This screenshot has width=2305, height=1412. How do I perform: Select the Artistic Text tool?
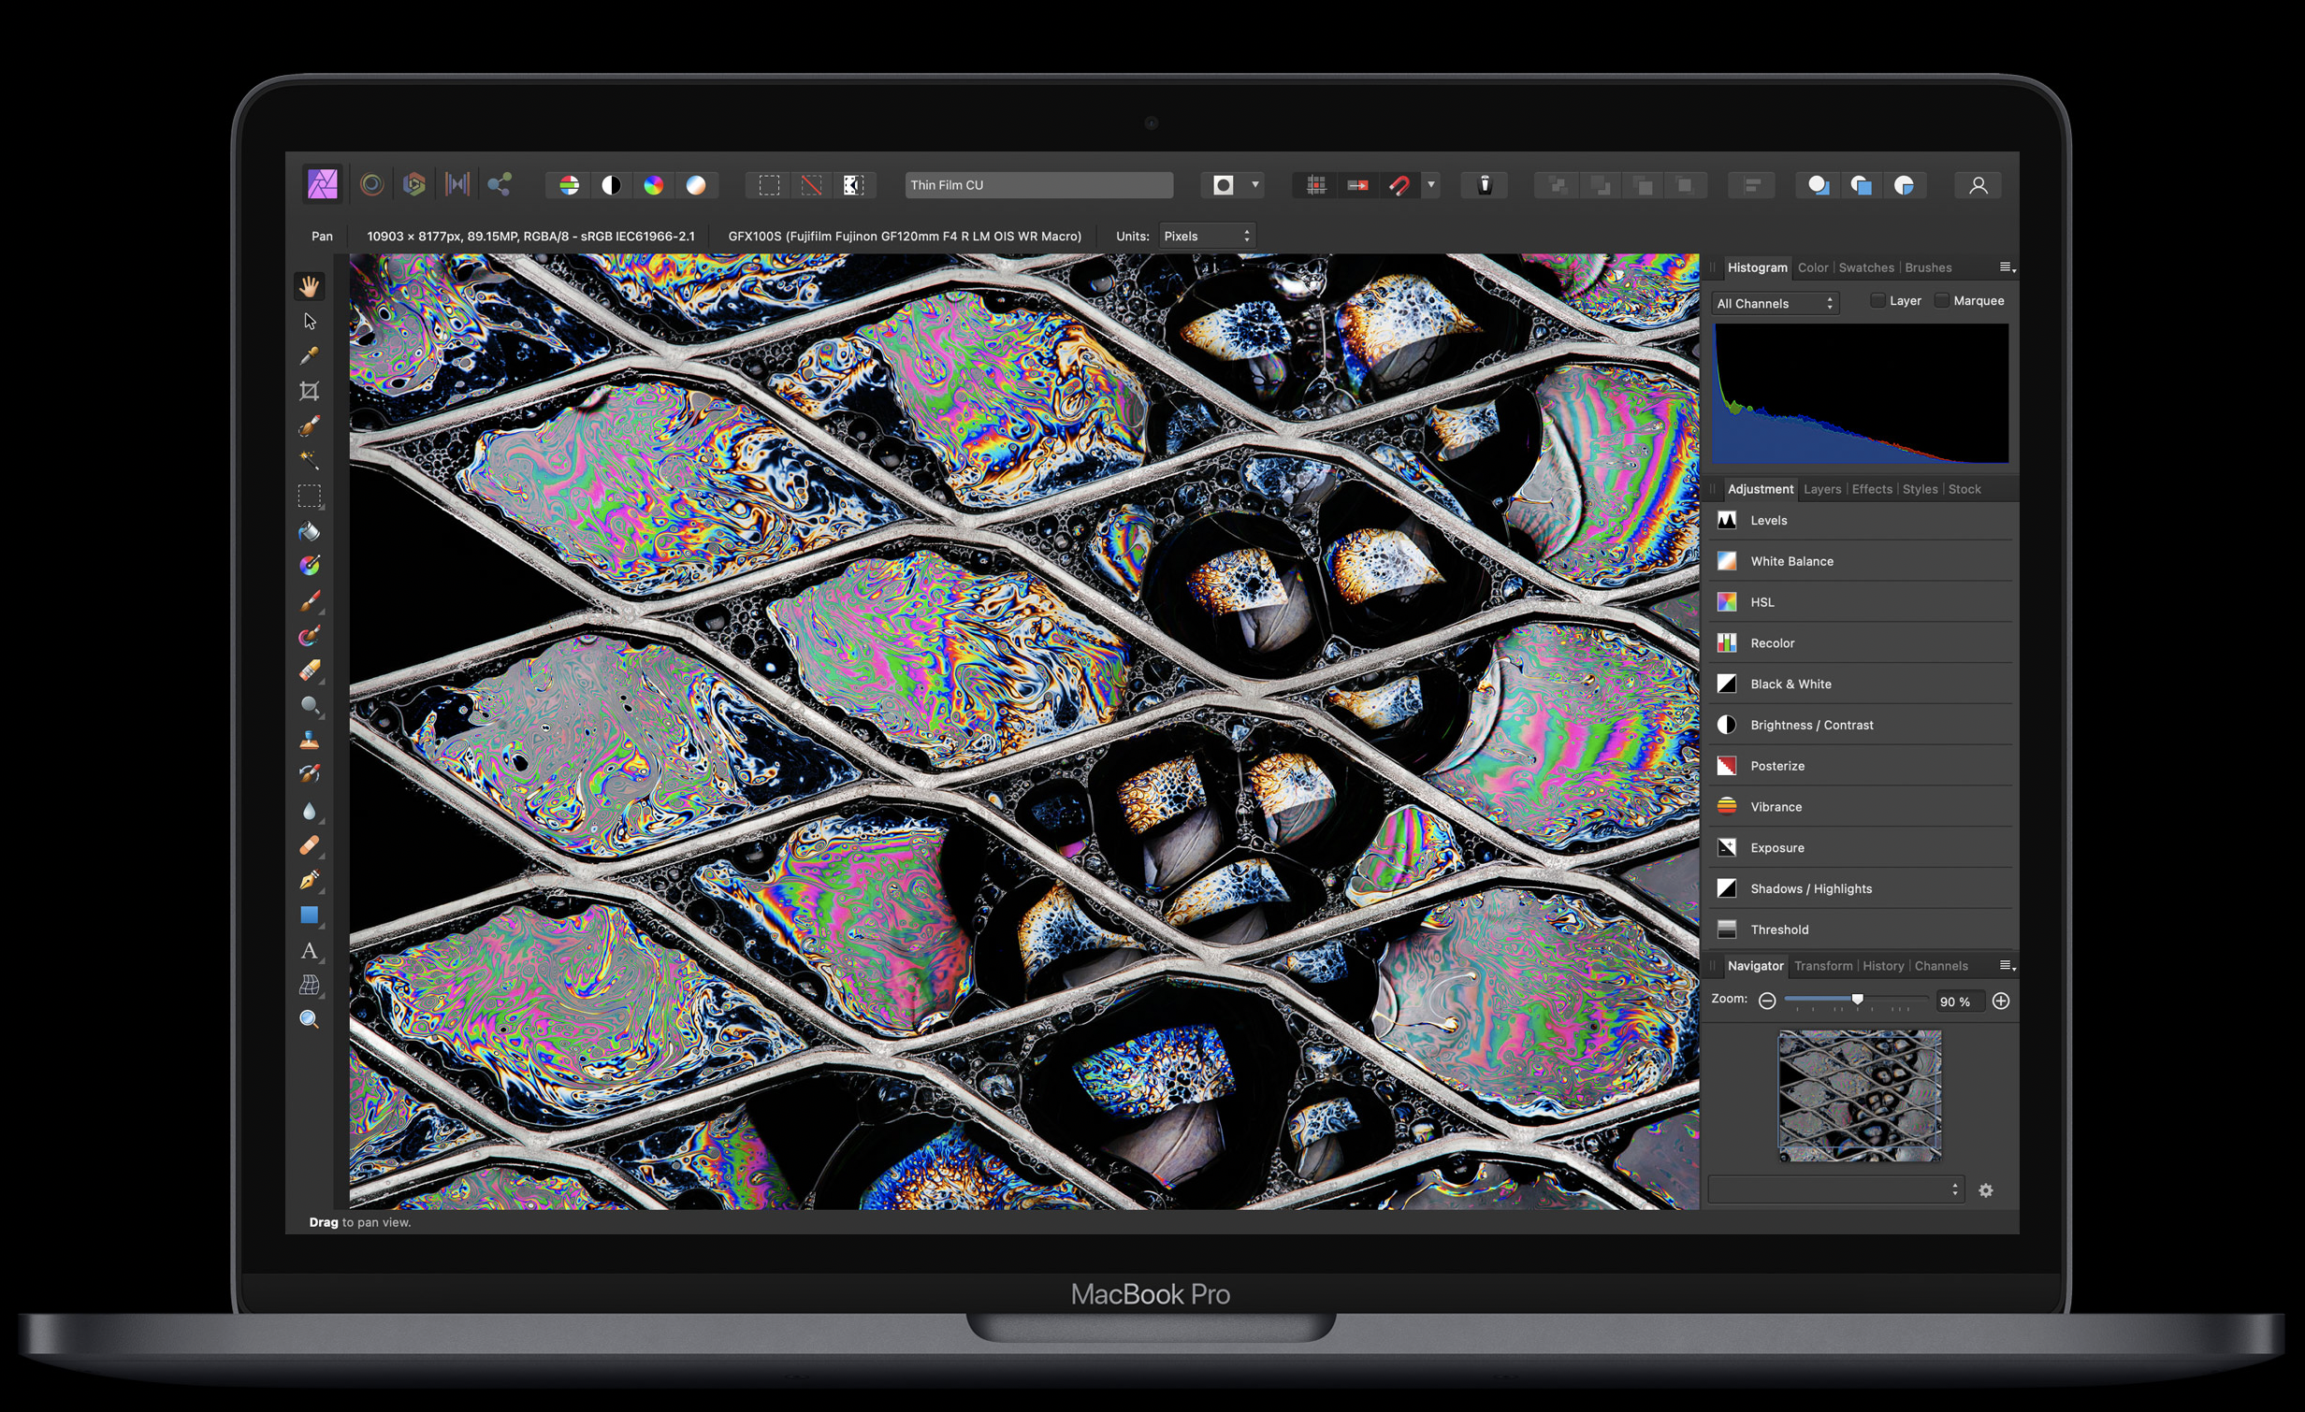pyautogui.click(x=309, y=951)
